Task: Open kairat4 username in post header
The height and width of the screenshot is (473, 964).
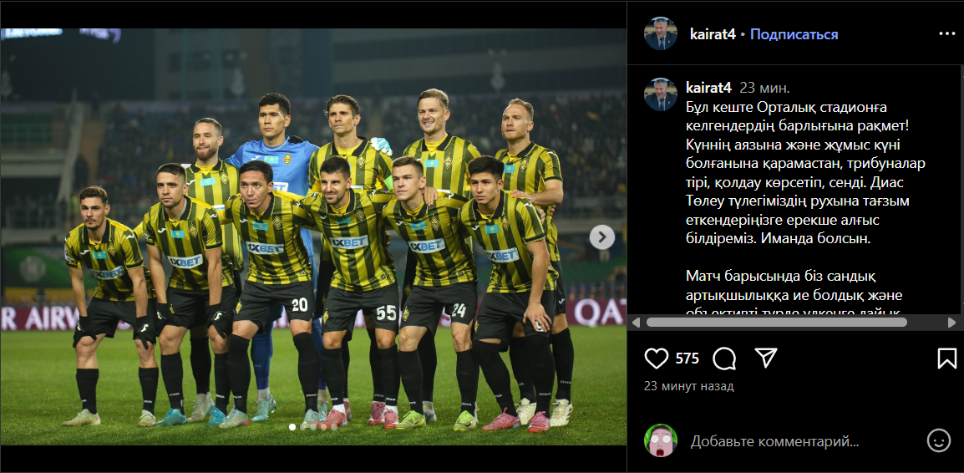Action: click(x=712, y=34)
